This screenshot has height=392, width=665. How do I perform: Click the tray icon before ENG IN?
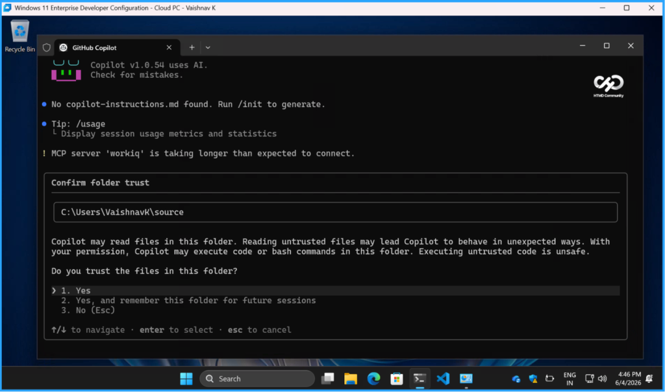click(549, 379)
